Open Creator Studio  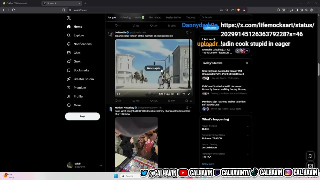pos(80,79)
